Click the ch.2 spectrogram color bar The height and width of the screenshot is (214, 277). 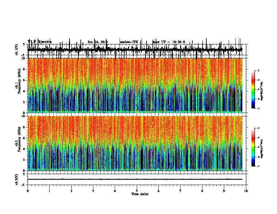[253, 147]
